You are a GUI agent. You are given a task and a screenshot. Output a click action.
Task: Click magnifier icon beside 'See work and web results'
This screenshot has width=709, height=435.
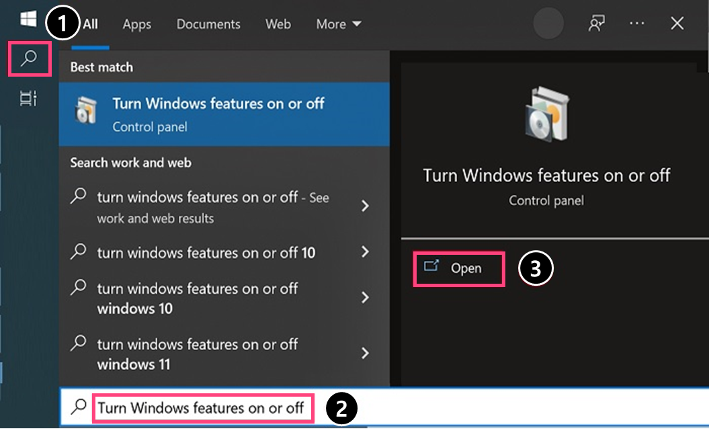[x=78, y=196]
